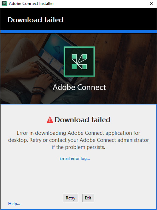
Task: Click the Adobe Connect text below logo
Action: point(79,87)
